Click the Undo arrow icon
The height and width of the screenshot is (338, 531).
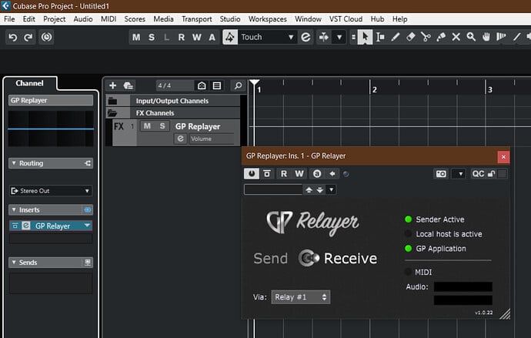13,37
